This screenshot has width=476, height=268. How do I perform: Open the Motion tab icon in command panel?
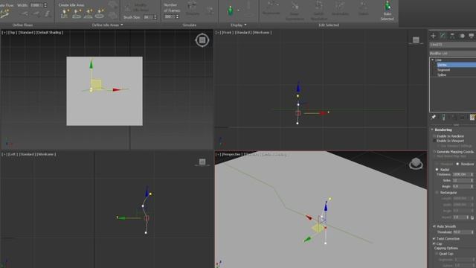(462, 36)
